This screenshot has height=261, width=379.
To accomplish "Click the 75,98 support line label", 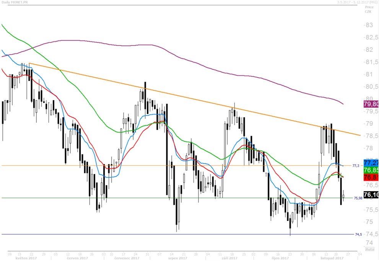I will pyautogui.click(x=358, y=198).
